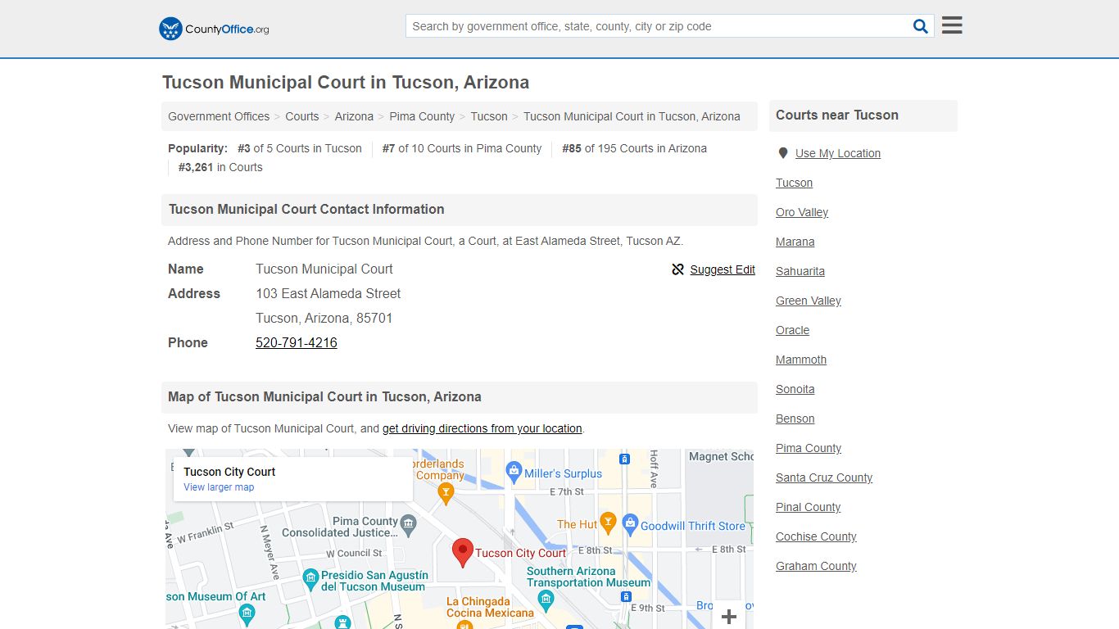Click the '#85 of 195 Courts in Arizona' text

(x=634, y=148)
